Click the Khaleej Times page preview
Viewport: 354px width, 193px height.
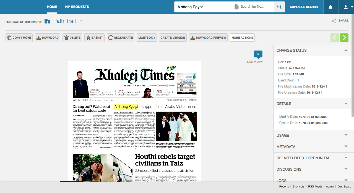click(135, 121)
